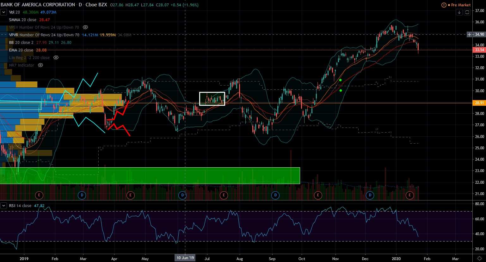Click the 33.54 last price label

point(479,50)
